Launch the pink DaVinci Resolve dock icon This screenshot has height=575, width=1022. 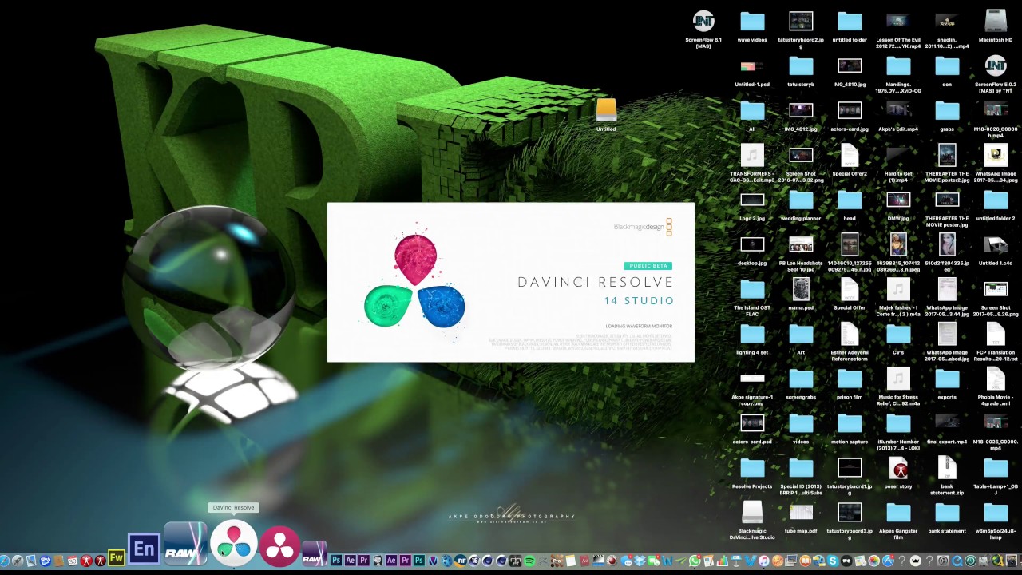coord(279,545)
